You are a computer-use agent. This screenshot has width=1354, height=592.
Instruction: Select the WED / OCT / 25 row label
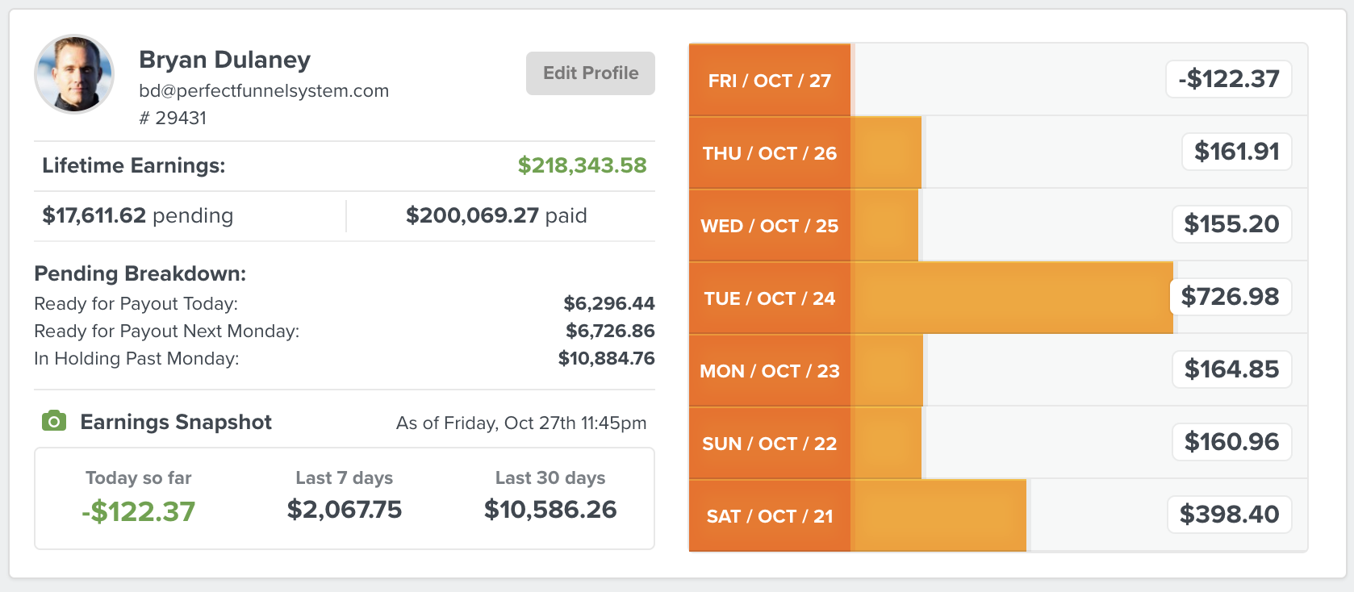coord(770,226)
